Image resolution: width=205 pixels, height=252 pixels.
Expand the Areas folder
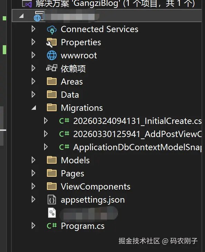click(33, 81)
